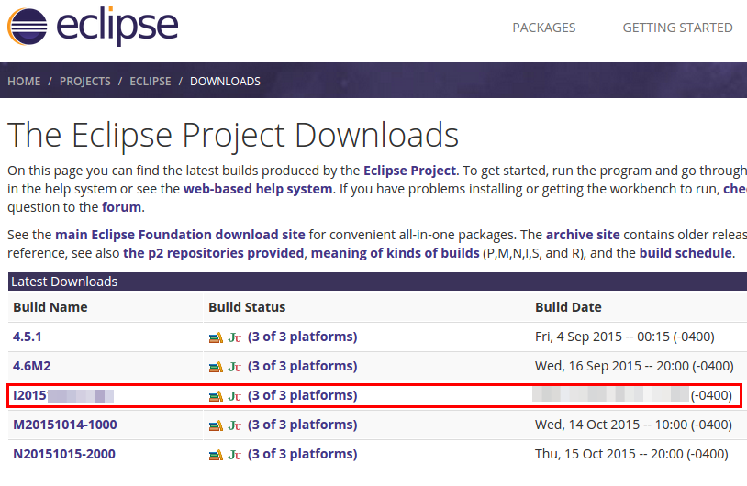Viewport: 747px width, 486px height.
Task: Open the Eclipse Project link
Action: 409,171
